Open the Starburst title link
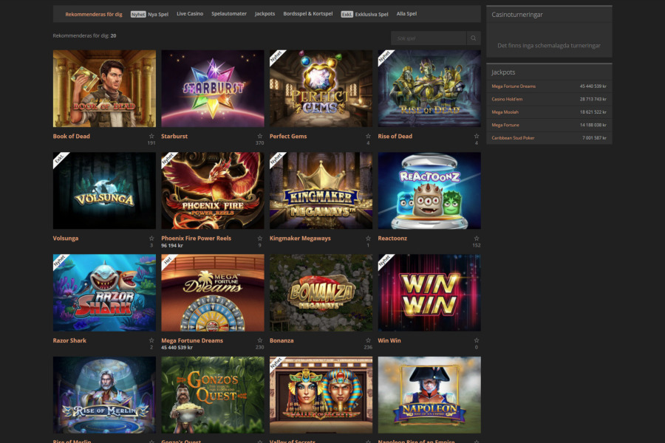Viewport: 665px width, 443px height. [174, 136]
